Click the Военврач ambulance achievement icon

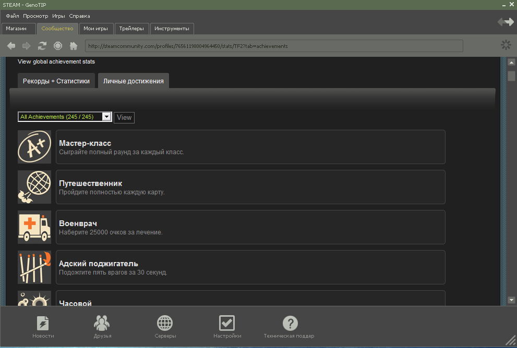click(x=34, y=227)
